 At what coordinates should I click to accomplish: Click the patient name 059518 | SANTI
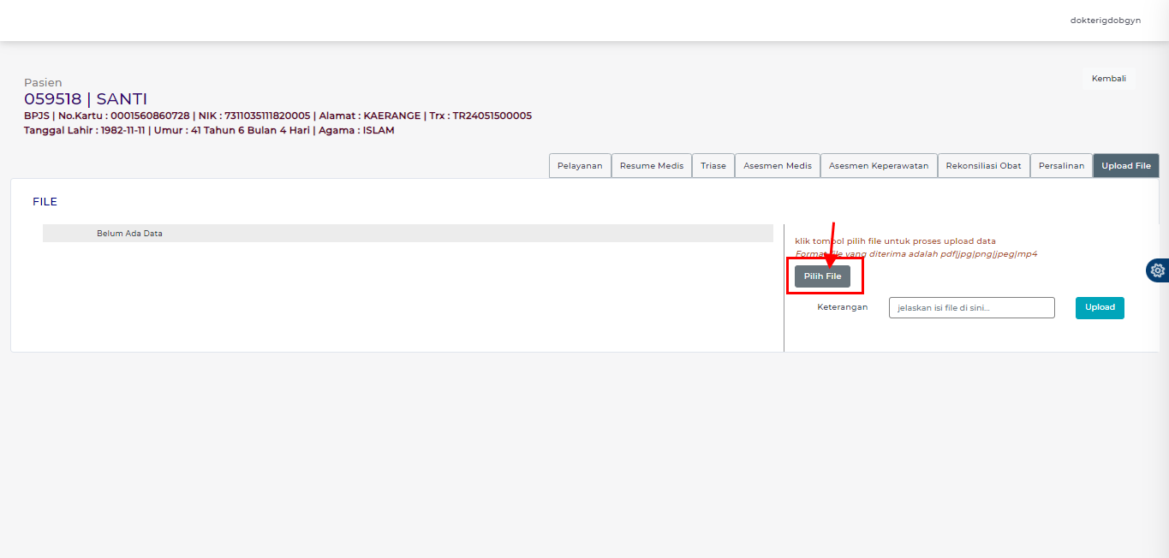86,99
